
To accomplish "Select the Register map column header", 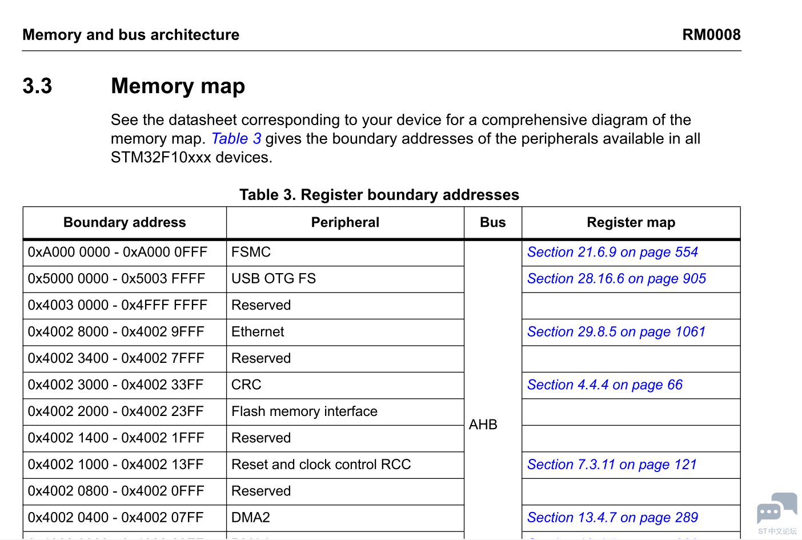I will pos(631,222).
